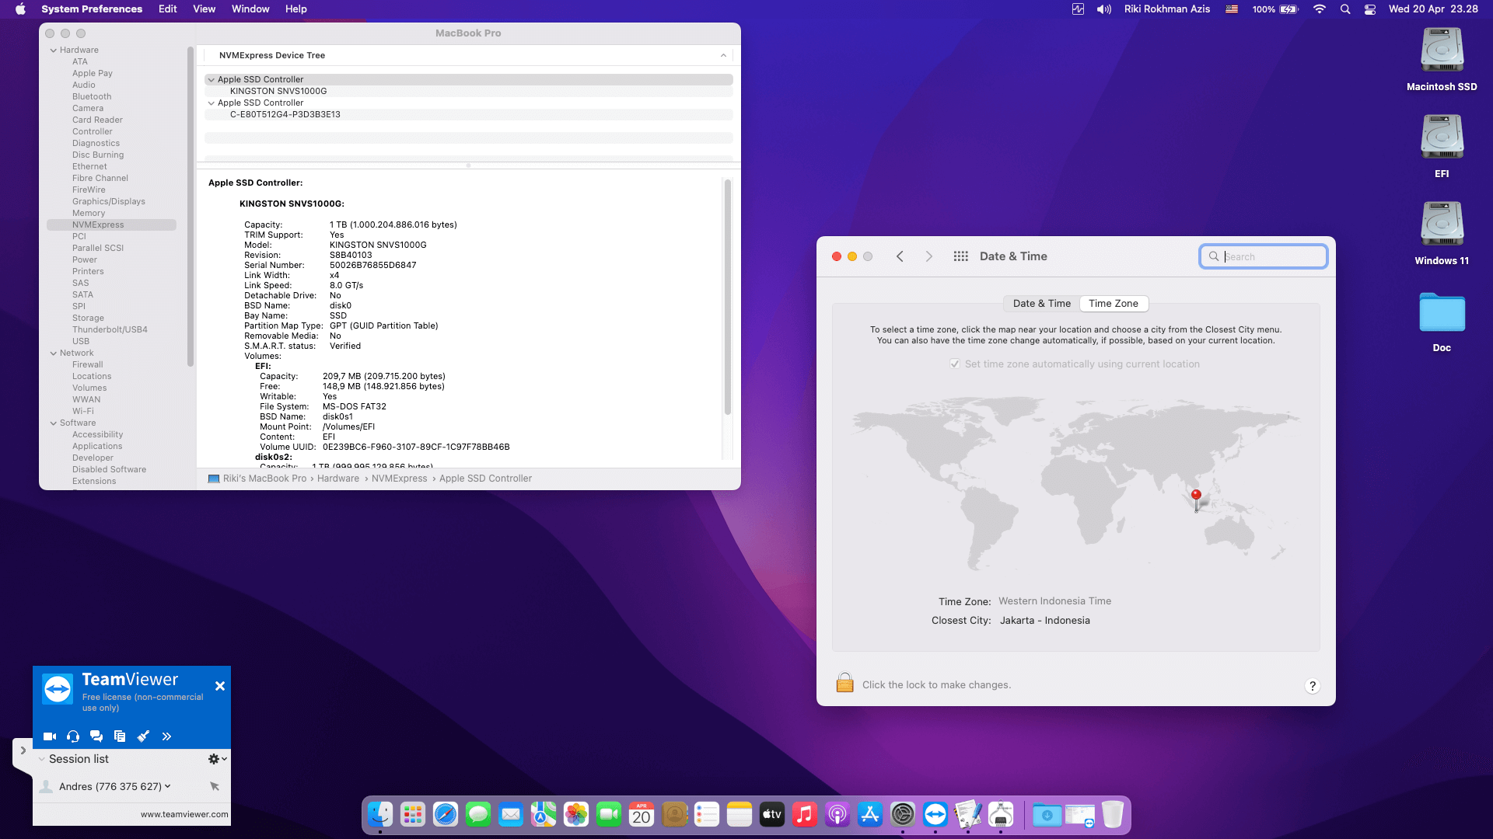Viewport: 1493px width, 839px height.
Task: Open the US flag input source menu
Action: pos(1232,9)
